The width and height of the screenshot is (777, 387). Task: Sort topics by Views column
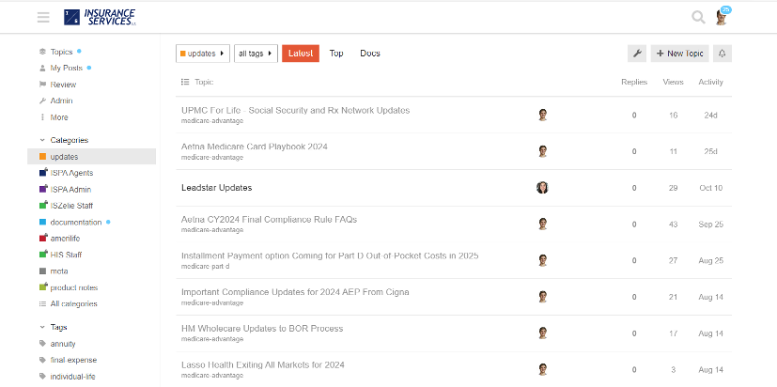click(x=673, y=82)
